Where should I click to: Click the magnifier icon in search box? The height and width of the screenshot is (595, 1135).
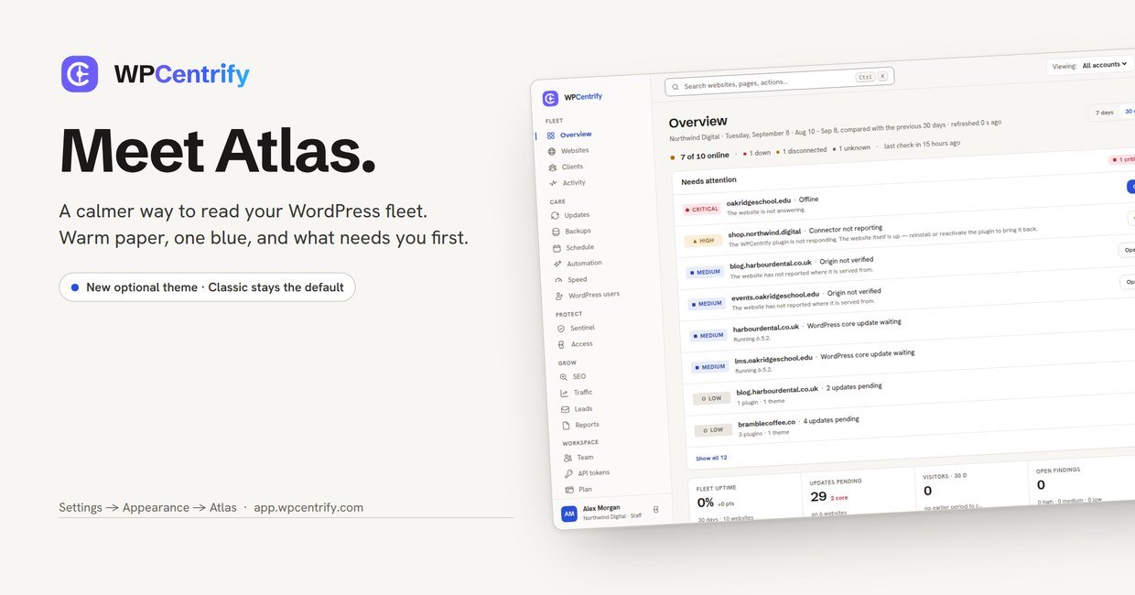pos(676,87)
